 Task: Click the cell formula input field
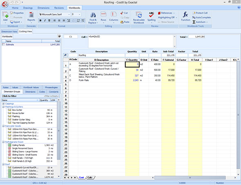tap(131, 42)
